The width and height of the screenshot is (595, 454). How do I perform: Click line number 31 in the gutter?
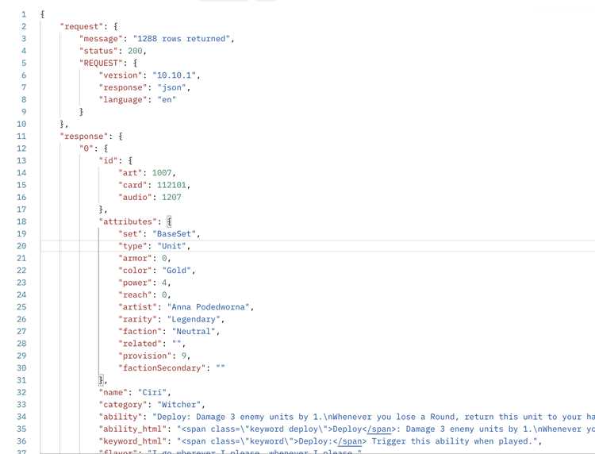tap(21, 380)
